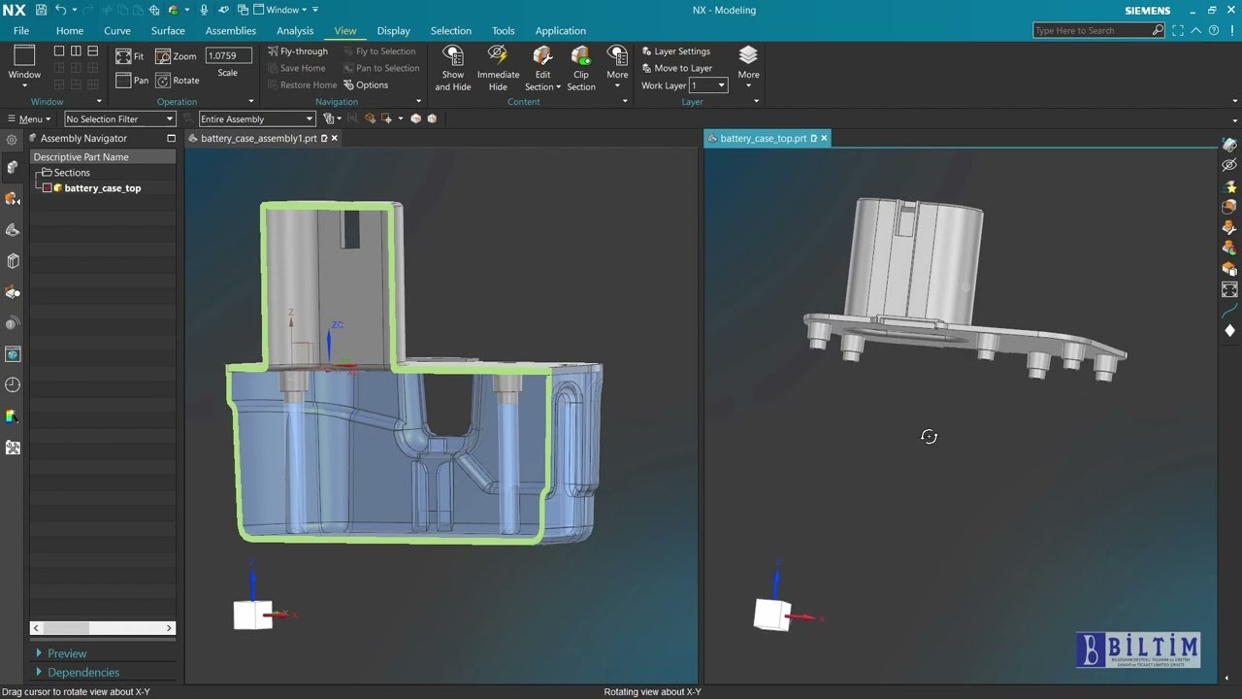The image size is (1242, 699).
Task: Close the battery_case_top.prt tab
Action: pos(824,138)
